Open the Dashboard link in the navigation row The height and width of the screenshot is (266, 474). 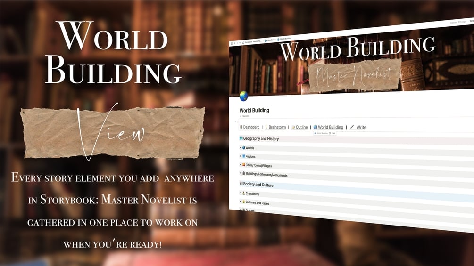(x=251, y=127)
